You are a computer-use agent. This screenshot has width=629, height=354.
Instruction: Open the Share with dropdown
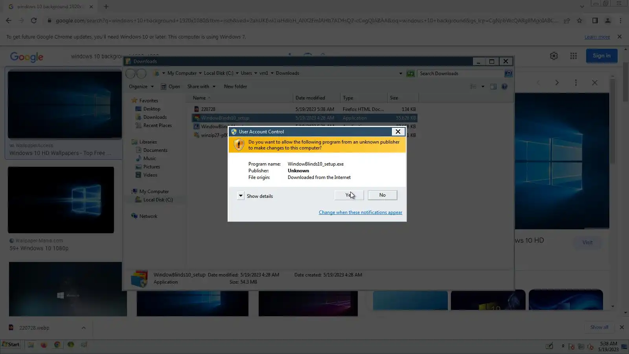click(201, 87)
